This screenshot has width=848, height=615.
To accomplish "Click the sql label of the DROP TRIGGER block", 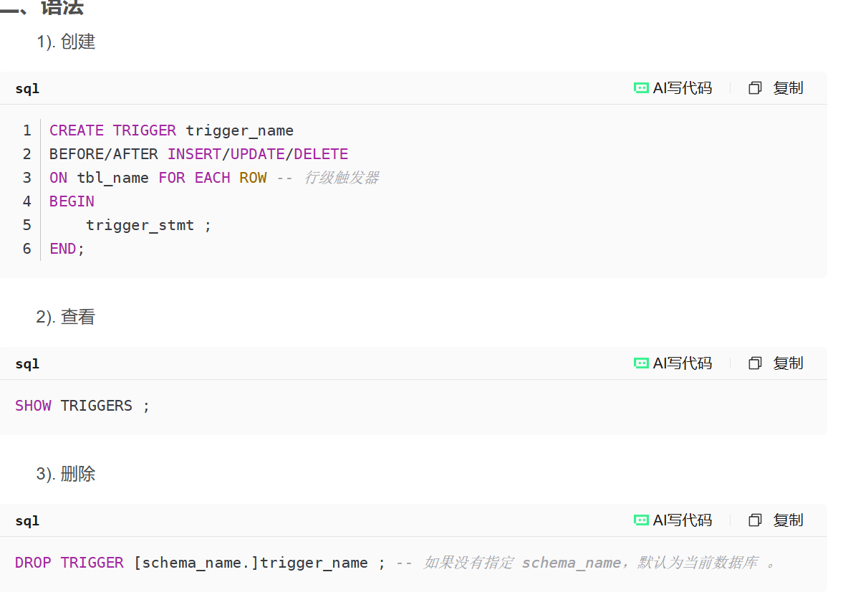I will tap(27, 521).
